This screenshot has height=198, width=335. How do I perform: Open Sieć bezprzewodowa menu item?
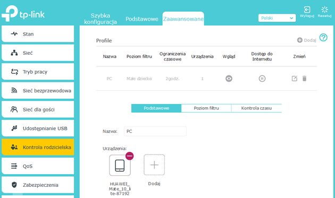click(x=38, y=90)
